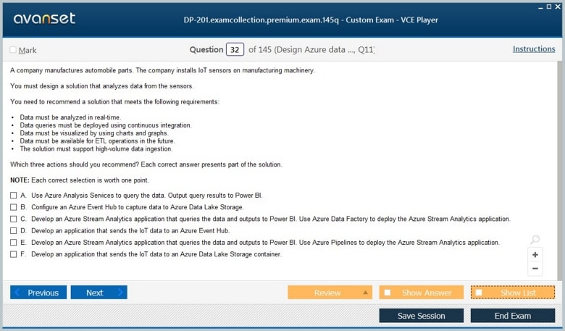Click bullet 'Data must be analyzed in real-time'
565x331 pixels.
pyautogui.click(x=70, y=117)
